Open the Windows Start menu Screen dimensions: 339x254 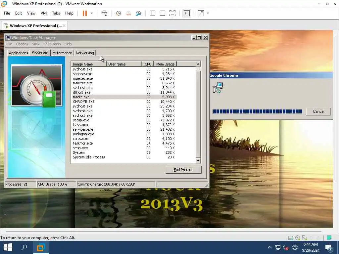pos(8,247)
